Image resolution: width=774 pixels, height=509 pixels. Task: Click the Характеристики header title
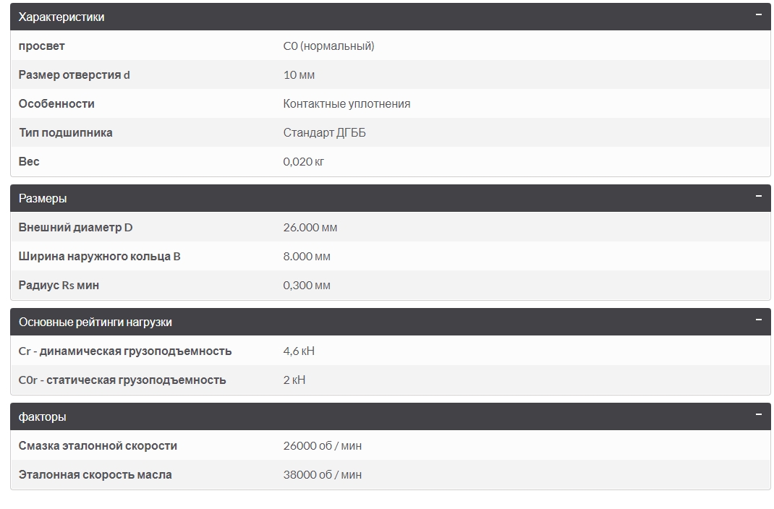coord(61,17)
